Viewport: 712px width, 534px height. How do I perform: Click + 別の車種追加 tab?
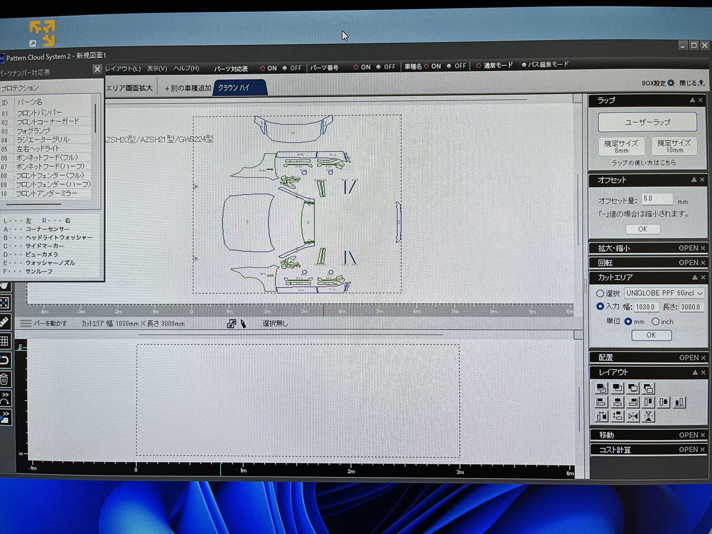tap(188, 88)
